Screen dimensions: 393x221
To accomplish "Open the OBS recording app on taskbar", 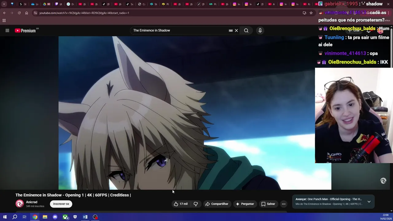I will click(95, 217).
